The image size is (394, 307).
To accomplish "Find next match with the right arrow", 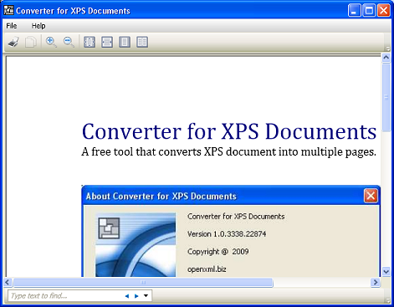I will 136,296.
